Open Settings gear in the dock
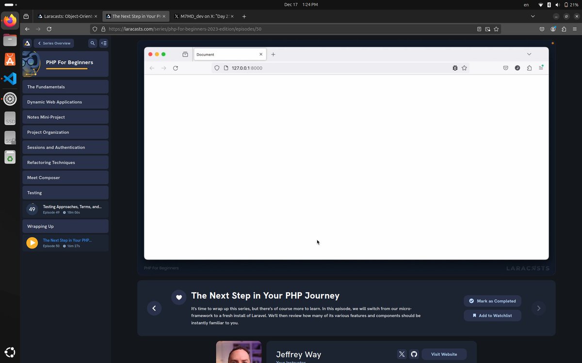Screen dimensions: 582x363 coord(10,99)
